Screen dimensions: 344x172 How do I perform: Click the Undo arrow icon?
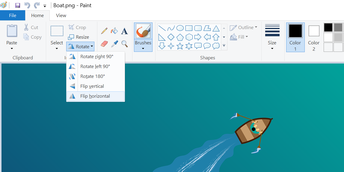tap(27, 5)
